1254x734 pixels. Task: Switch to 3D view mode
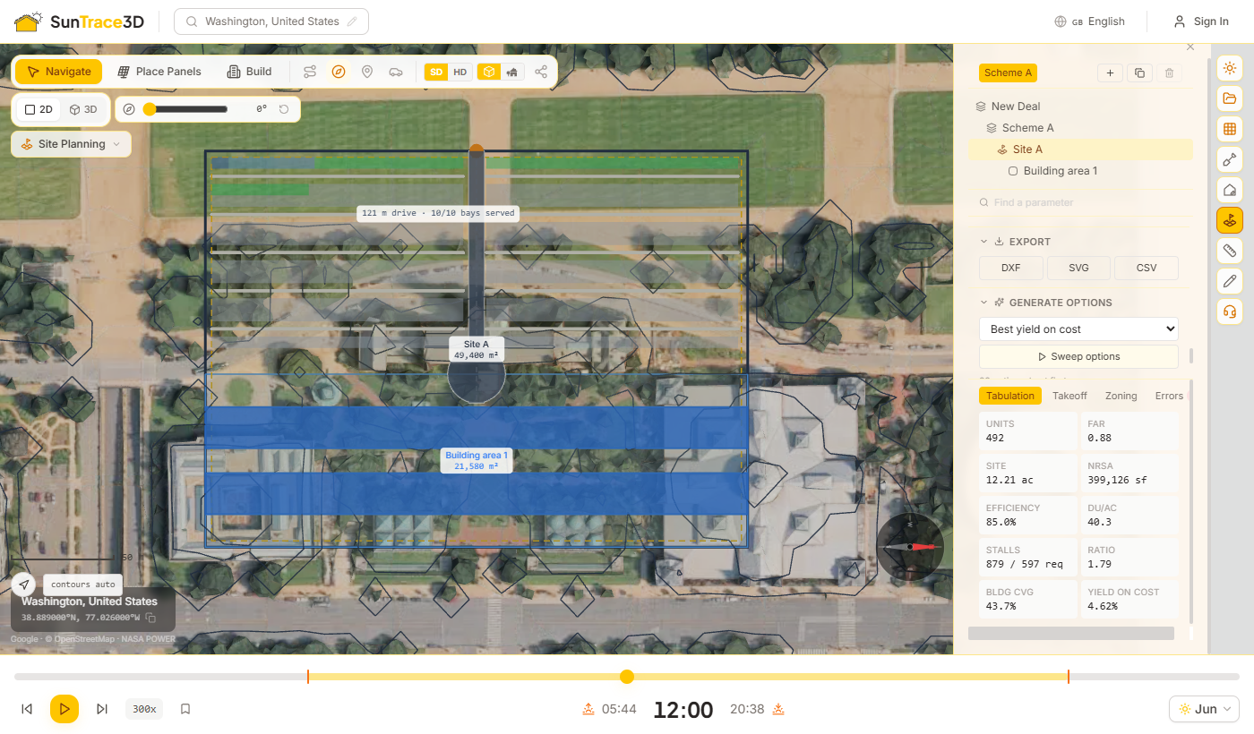(83, 109)
